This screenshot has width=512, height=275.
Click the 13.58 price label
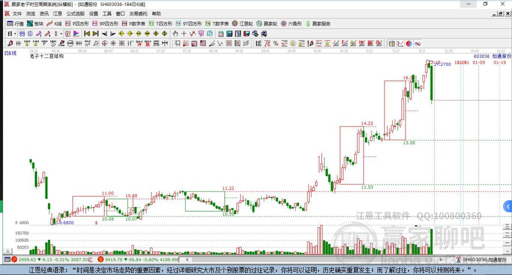409,142
